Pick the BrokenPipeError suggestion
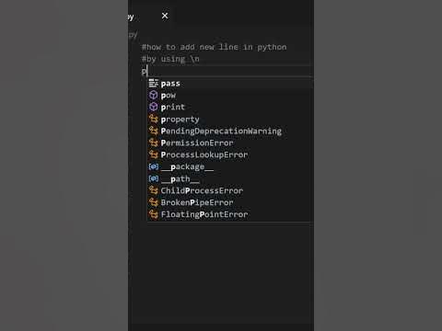 [x=230, y=202]
